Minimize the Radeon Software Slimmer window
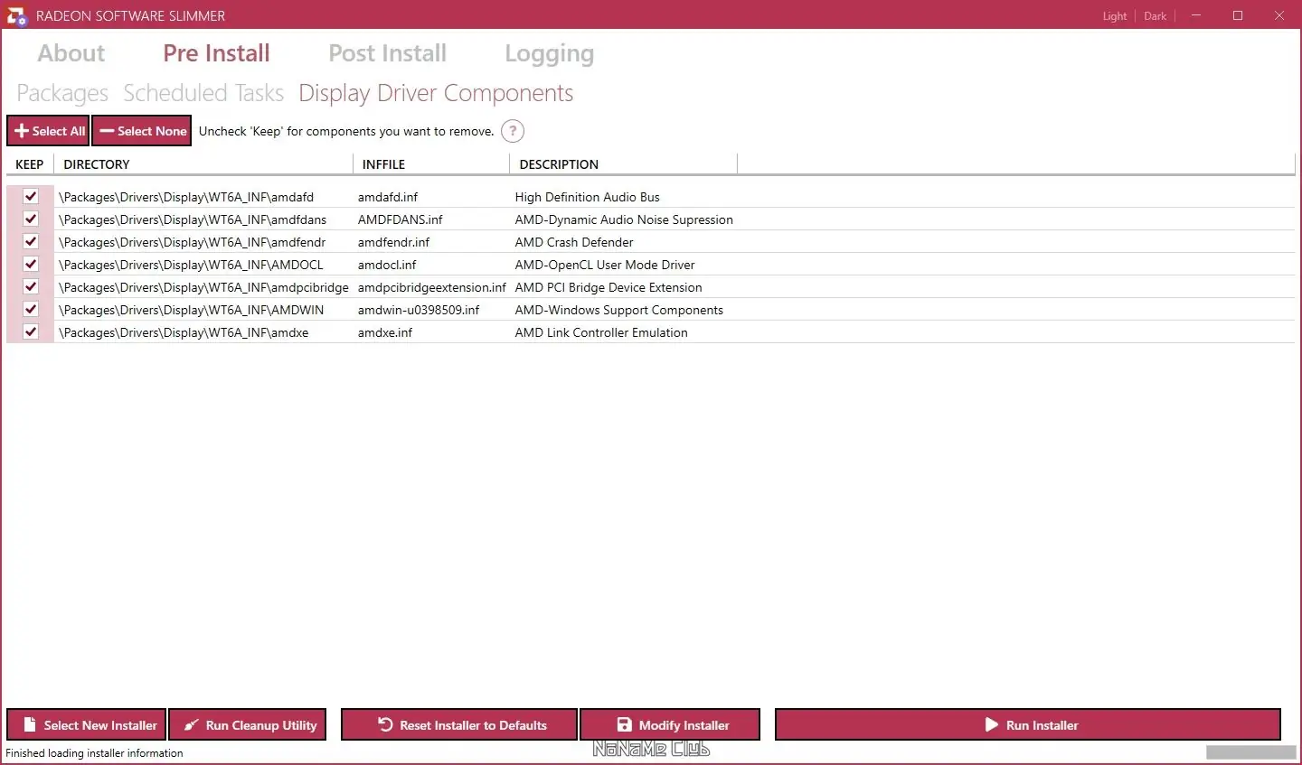 point(1196,15)
